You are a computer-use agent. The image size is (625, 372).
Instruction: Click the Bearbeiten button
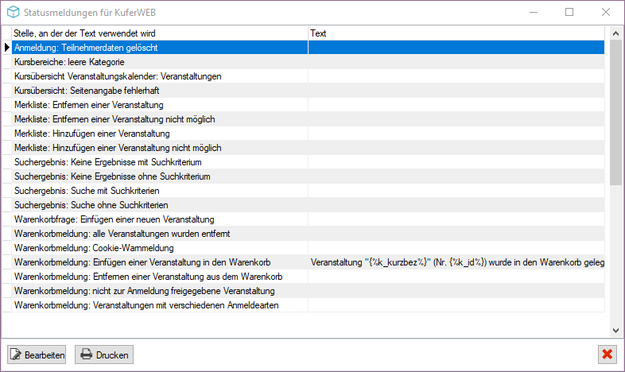coord(37,355)
